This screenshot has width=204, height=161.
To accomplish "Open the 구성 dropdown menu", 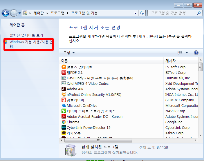I will click(69, 53).
